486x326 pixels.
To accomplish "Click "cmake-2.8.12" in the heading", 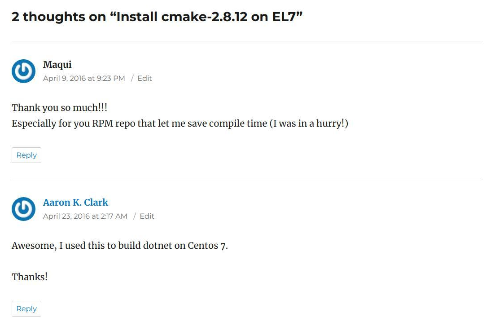I will pos(204,17).
